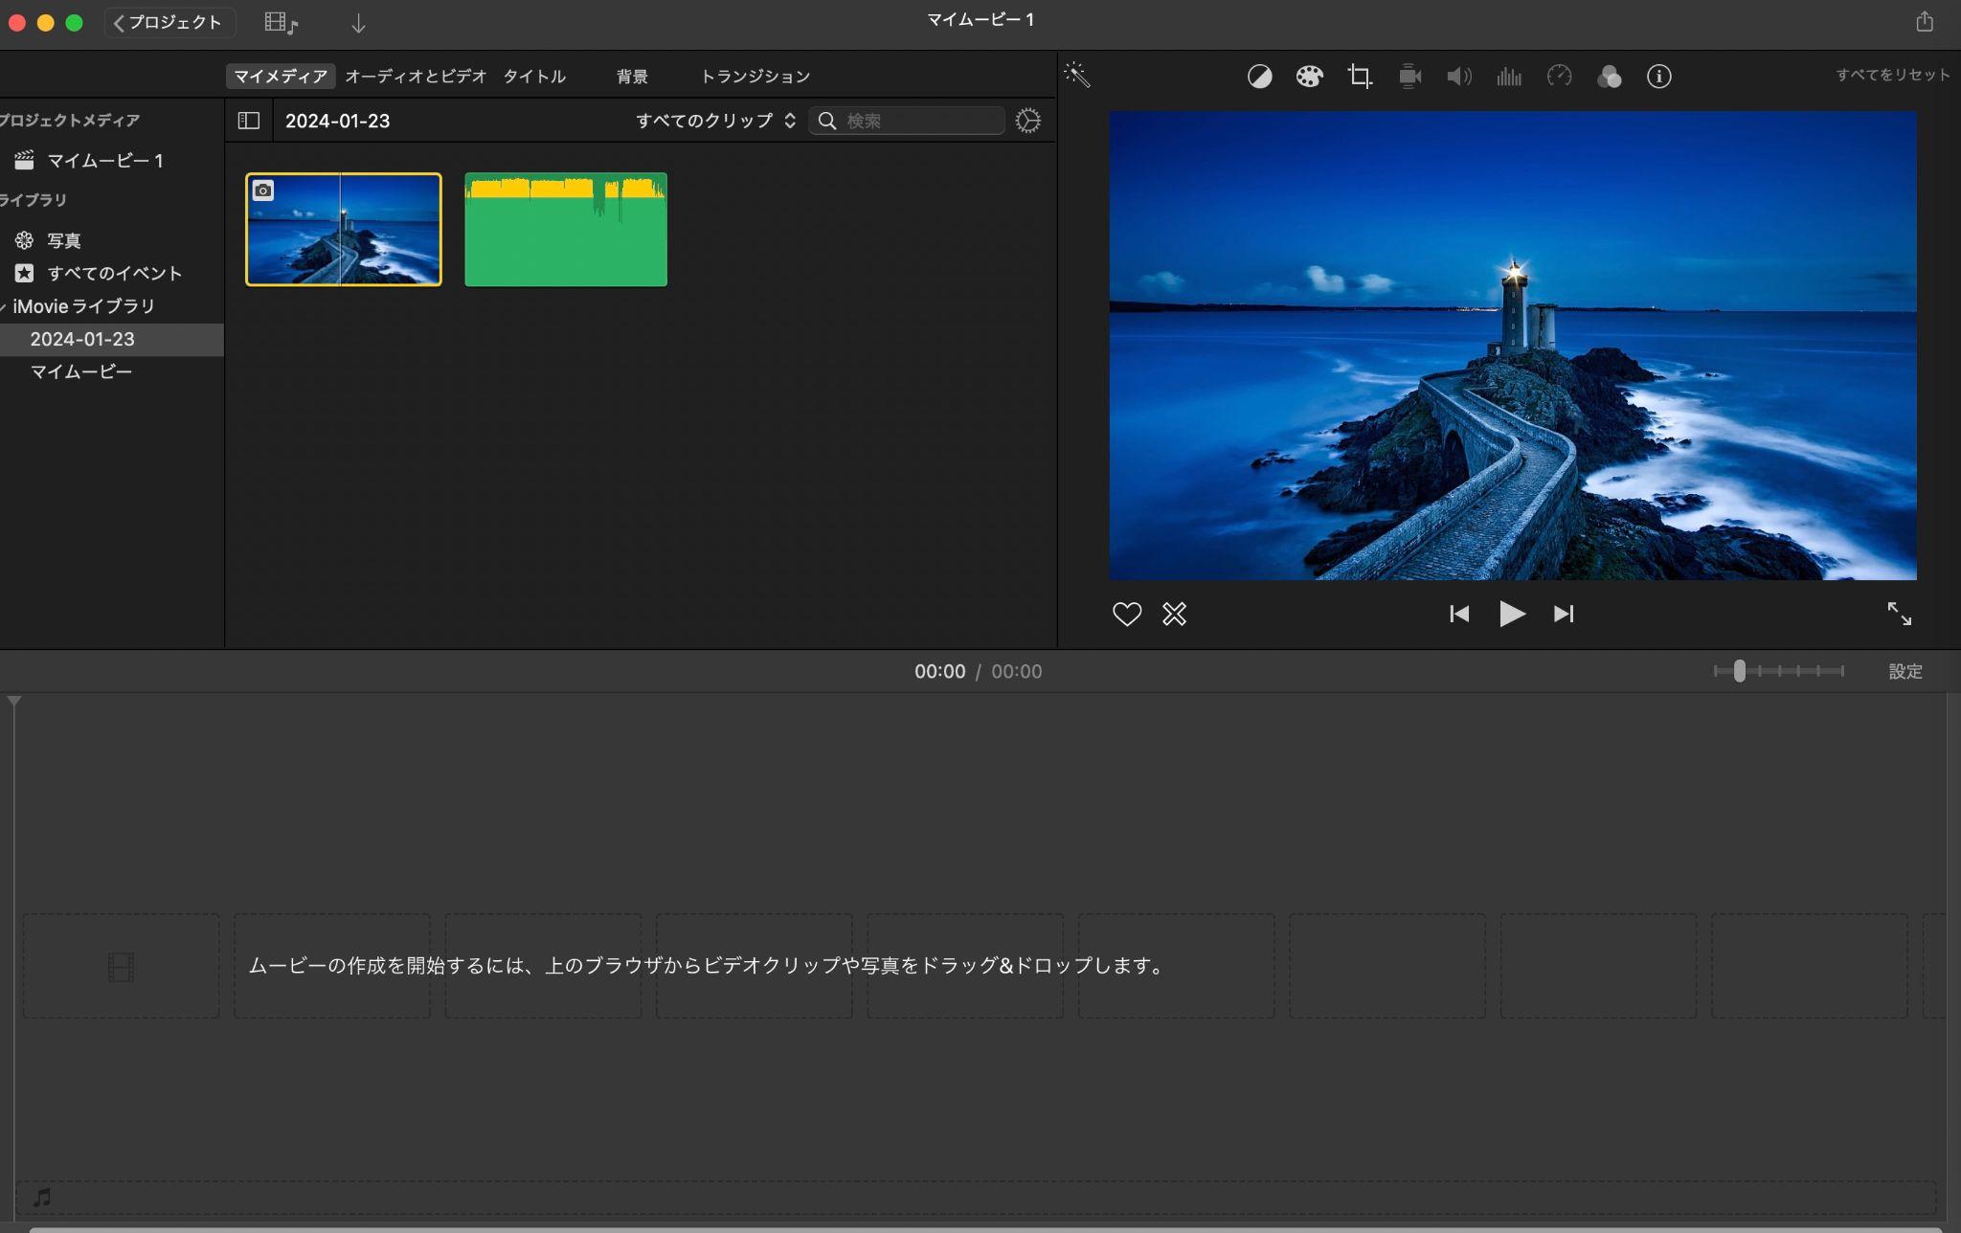
Task: Apply magic wand auto-enhance
Action: (1077, 76)
